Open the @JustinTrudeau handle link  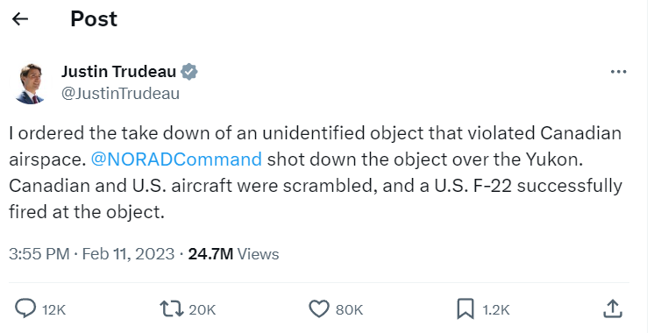[120, 94]
